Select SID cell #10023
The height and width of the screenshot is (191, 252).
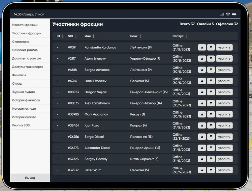pyautogui.click(x=73, y=92)
